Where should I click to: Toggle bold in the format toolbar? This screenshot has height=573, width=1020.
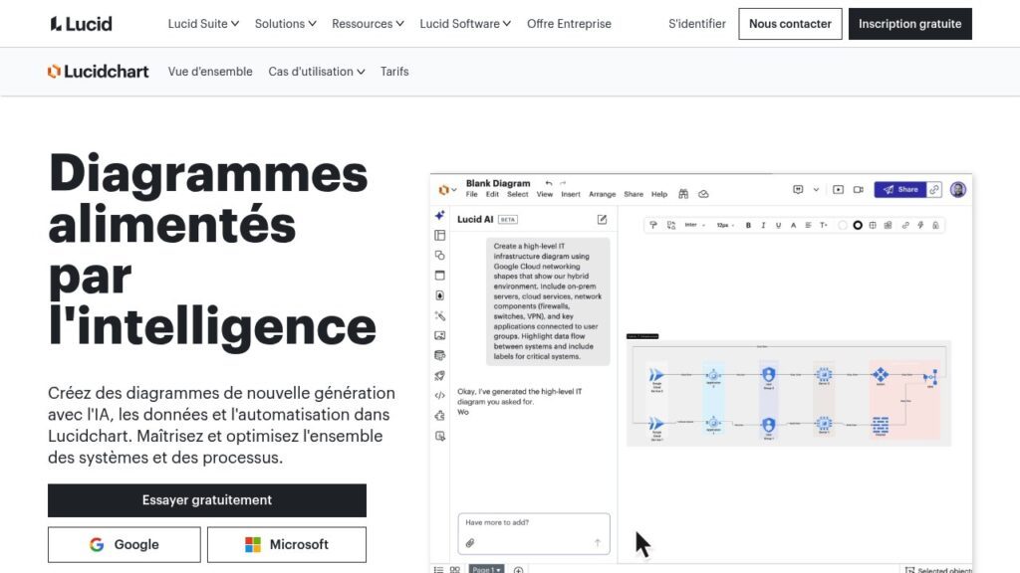tap(748, 225)
